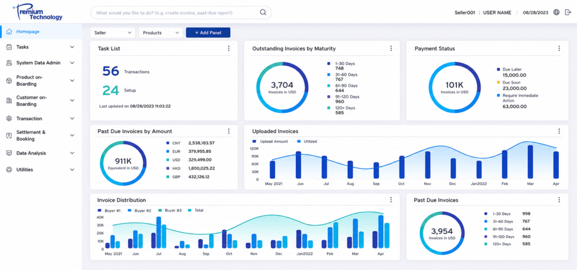Open the globe language icon
The width and height of the screenshot is (577, 270).
[x=556, y=12]
